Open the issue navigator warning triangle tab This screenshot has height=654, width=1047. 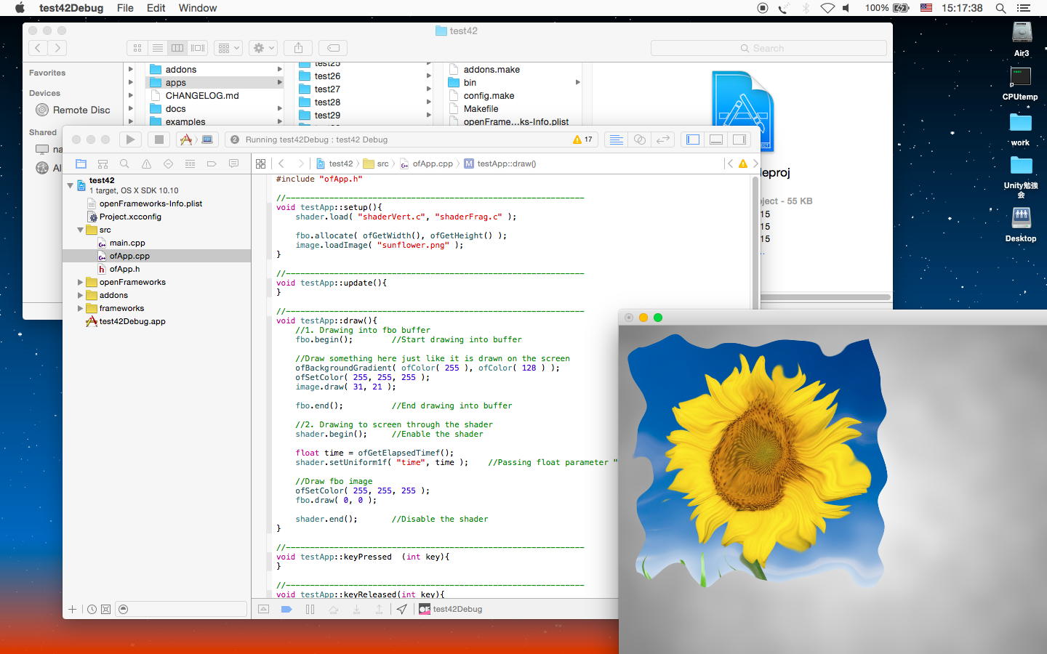point(146,163)
